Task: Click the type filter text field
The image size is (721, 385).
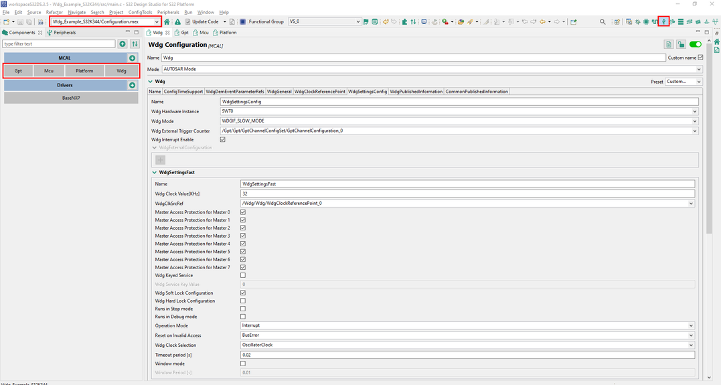Action: (59, 44)
